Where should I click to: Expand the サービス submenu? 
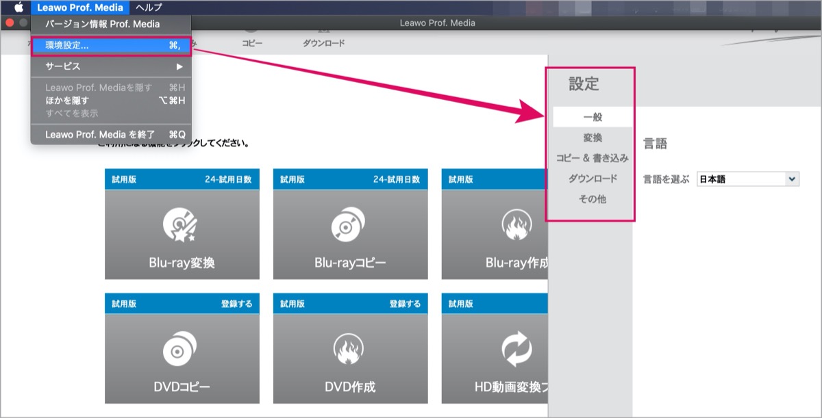(111, 66)
